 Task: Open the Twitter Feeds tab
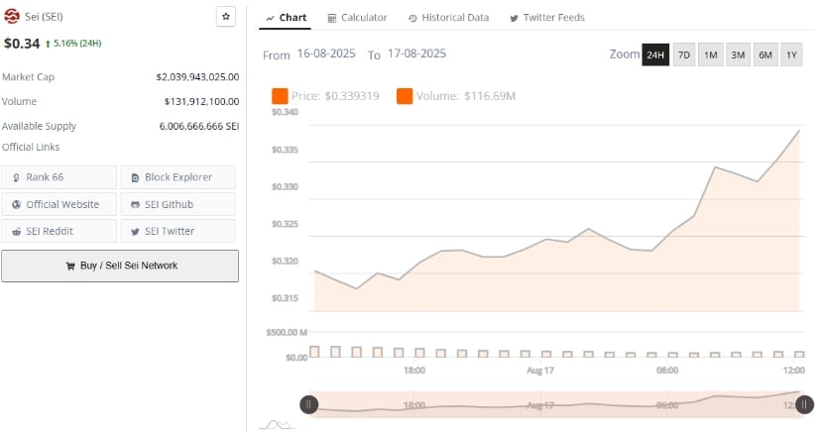(x=547, y=18)
